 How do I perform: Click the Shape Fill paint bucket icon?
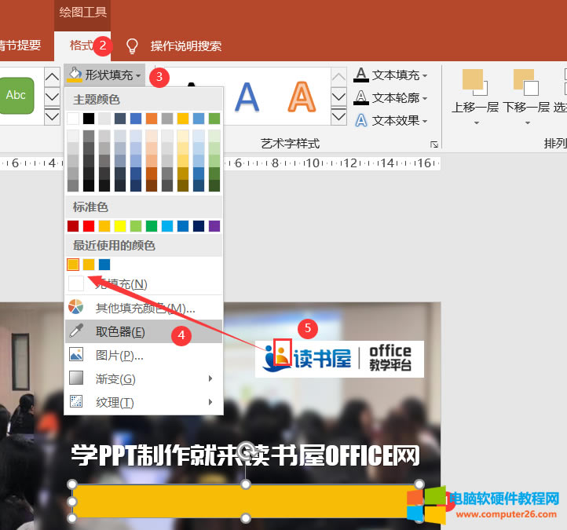point(75,75)
